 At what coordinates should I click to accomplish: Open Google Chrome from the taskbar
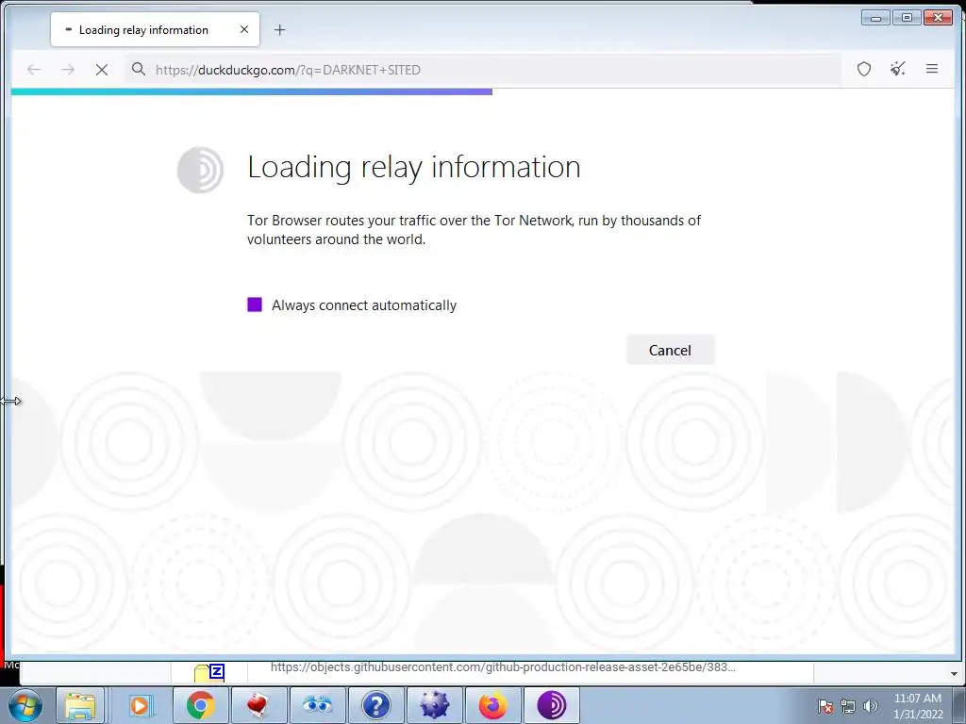coord(201,705)
